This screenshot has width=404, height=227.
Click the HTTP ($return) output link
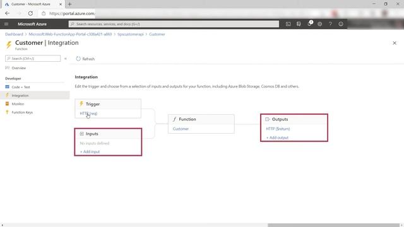[x=278, y=129]
